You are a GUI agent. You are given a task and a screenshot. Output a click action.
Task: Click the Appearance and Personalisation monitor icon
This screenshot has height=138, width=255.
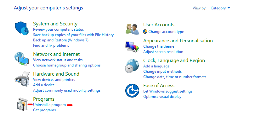pyautogui.click(x=132, y=47)
